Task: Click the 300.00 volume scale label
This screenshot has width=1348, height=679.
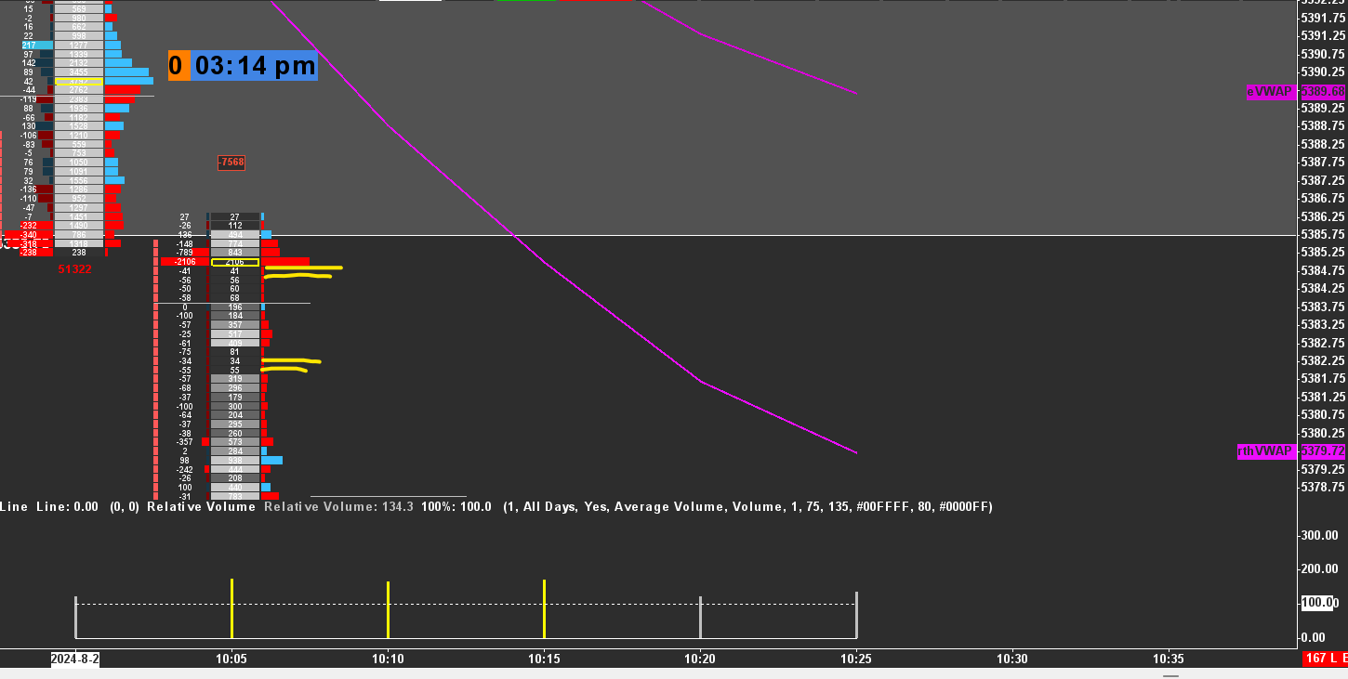Action: (1319, 535)
